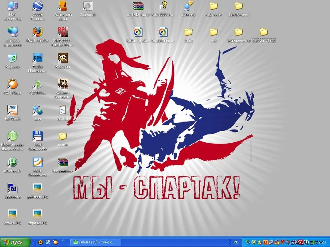Click the Корсары pirate game icon
Viewport: 330px width, 247px height.
(63, 58)
